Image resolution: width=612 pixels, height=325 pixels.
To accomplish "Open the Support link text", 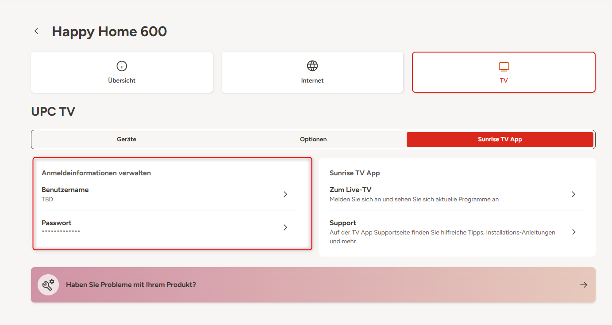I will click(343, 223).
